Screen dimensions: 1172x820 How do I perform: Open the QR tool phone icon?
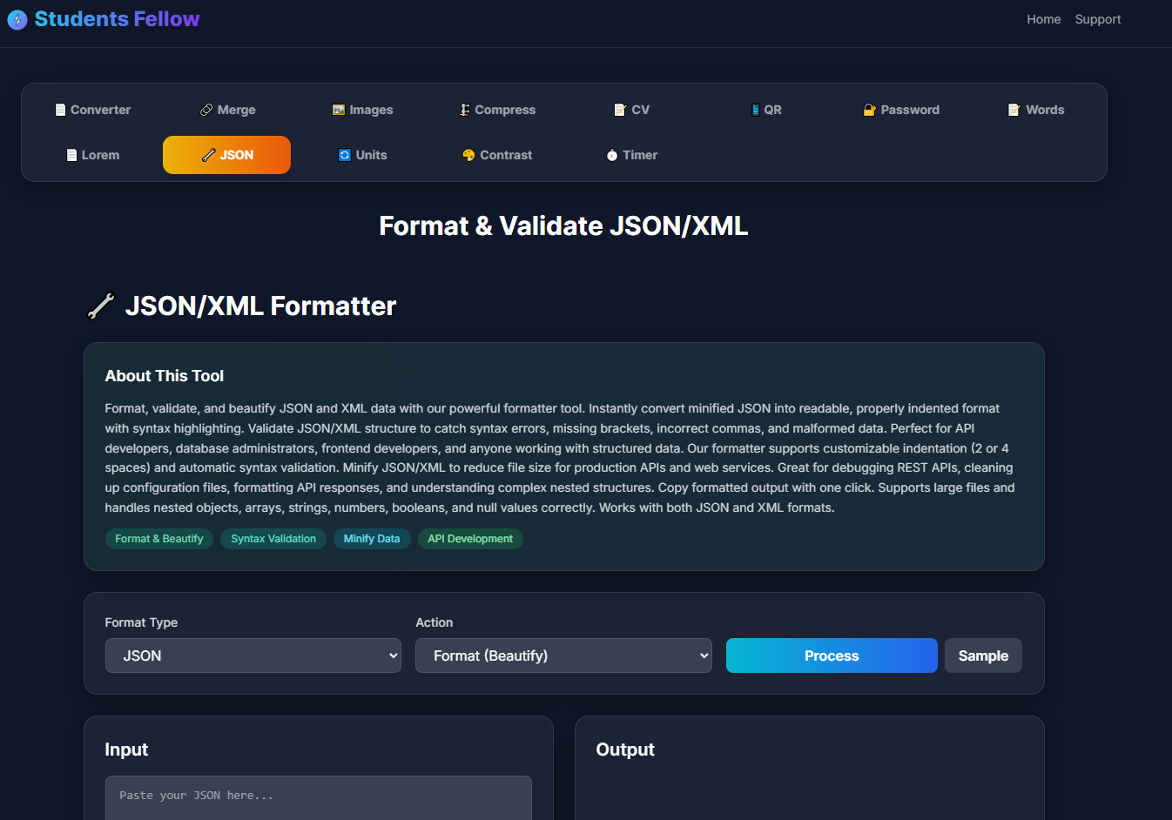click(x=755, y=110)
